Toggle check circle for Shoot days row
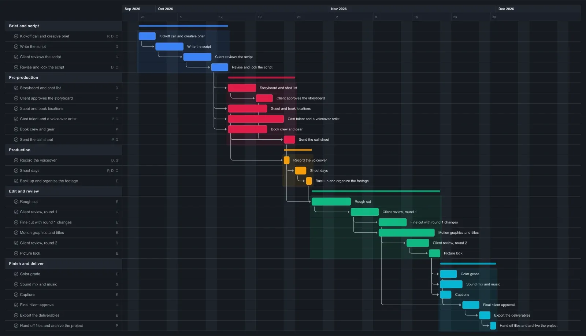The height and width of the screenshot is (336, 586). [16, 171]
